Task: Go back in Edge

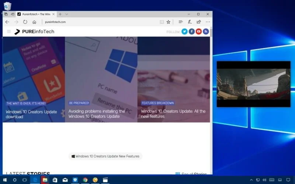Action: [x=7, y=22]
